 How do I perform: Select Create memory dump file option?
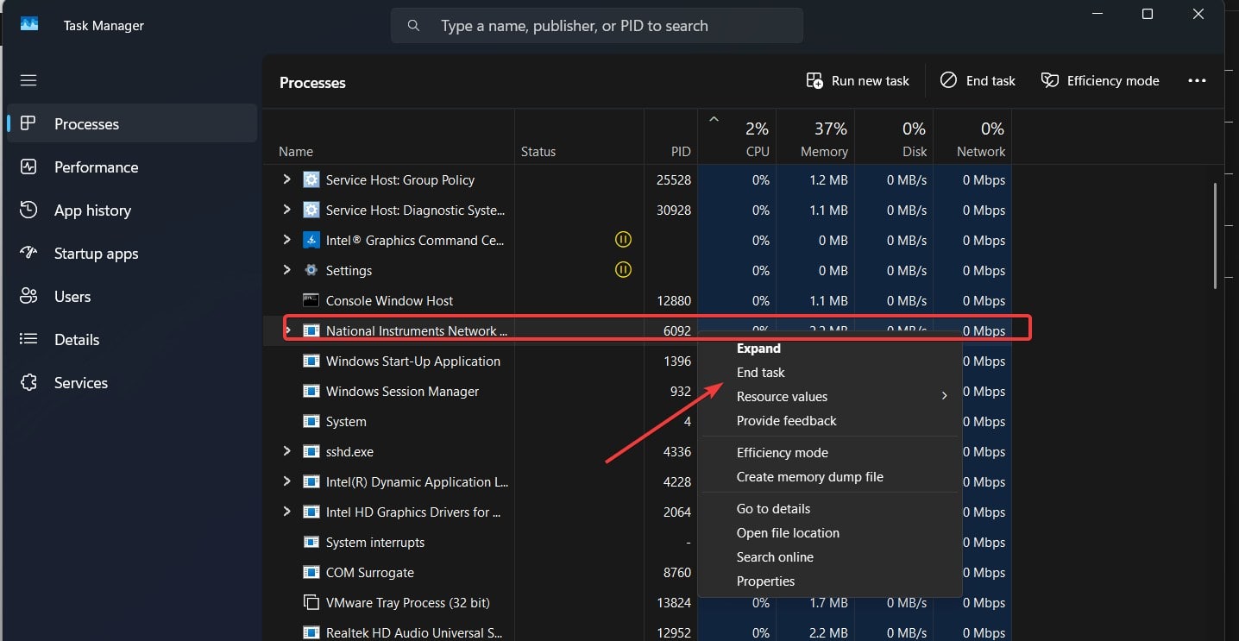(809, 477)
